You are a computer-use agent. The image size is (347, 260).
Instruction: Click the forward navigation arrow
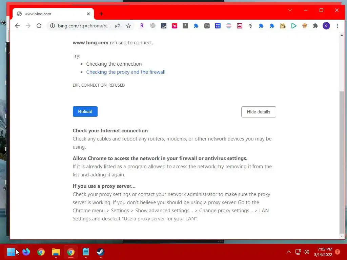pyautogui.click(x=28, y=26)
